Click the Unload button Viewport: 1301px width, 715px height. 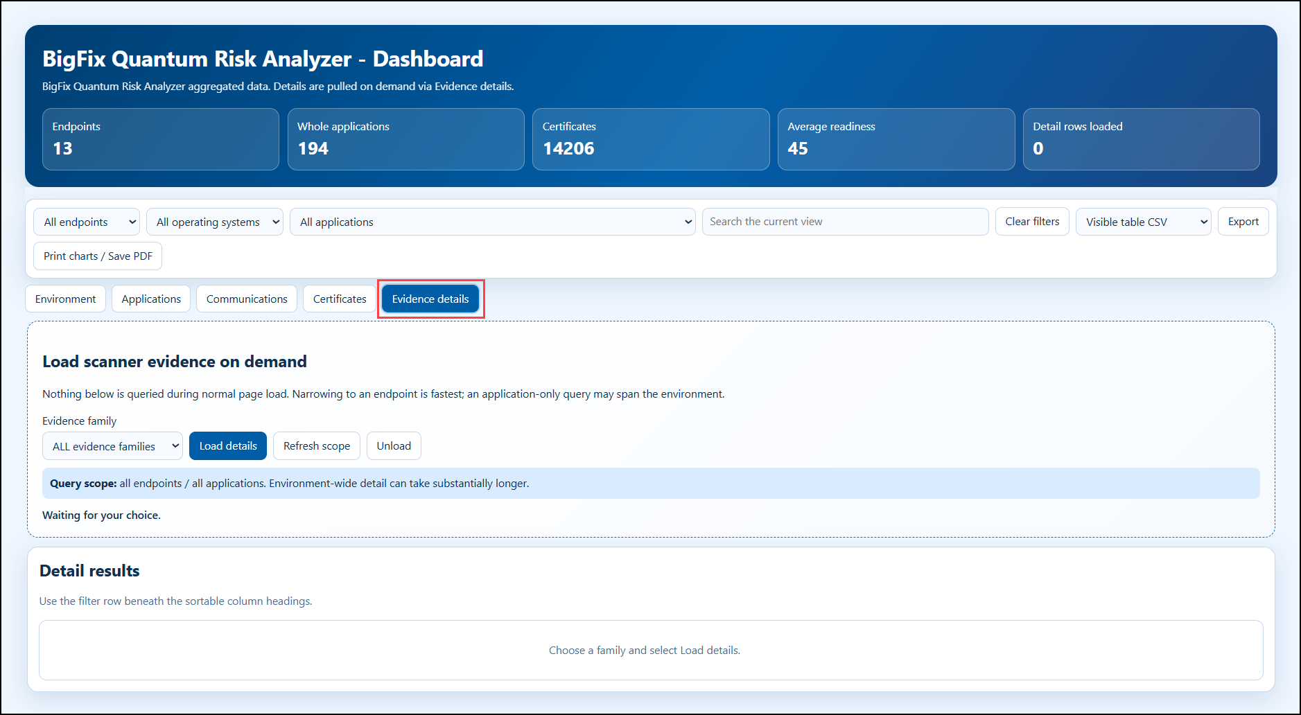[394, 446]
